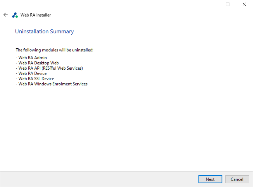253x187 pixels.
Task: Select Web RA API (RESTful Web Services) entry
Action: click(x=49, y=68)
